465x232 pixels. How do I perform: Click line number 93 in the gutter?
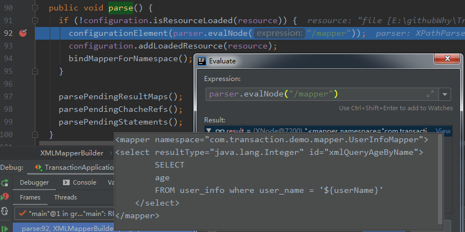pyautogui.click(x=8, y=46)
